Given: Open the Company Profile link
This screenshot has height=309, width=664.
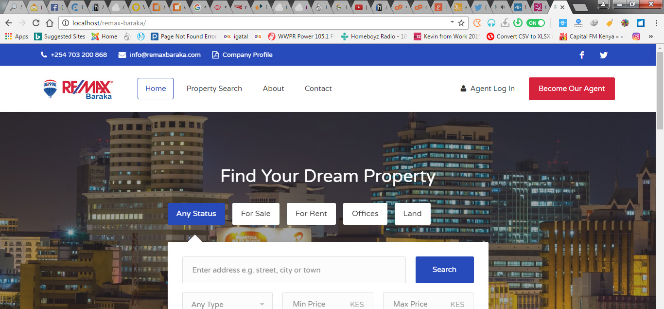Looking at the screenshot, I should [x=242, y=55].
